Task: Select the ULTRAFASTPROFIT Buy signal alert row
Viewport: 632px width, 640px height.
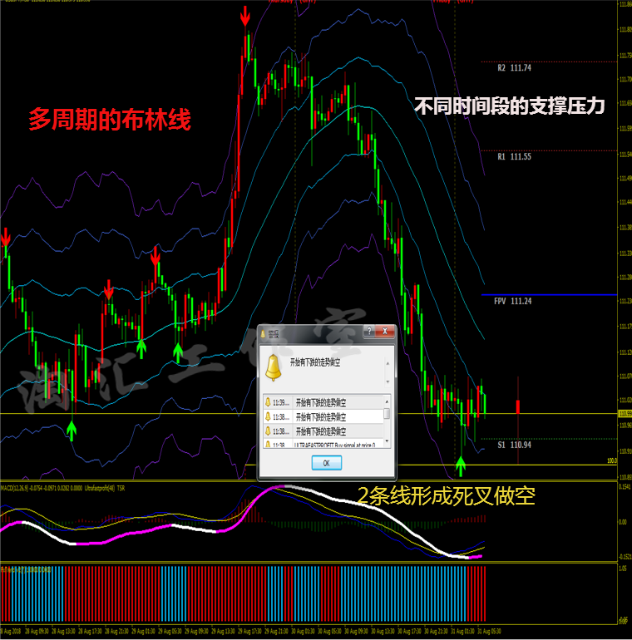Action: click(x=323, y=444)
